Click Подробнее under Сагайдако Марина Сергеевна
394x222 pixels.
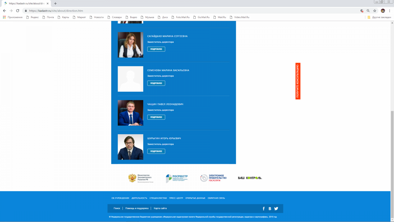(x=156, y=49)
